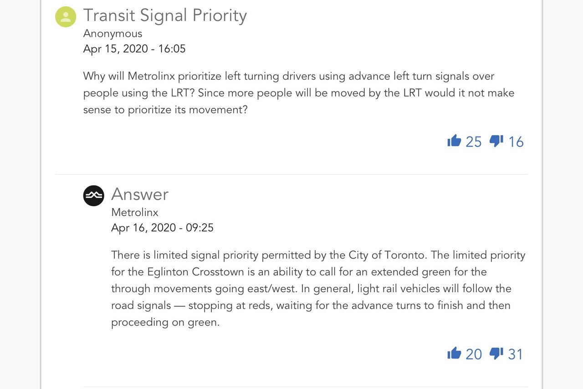Image resolution: width=583 pixels, height=389 pixels.
Task: Click the question's like count of 25
Action: (474, 142)
